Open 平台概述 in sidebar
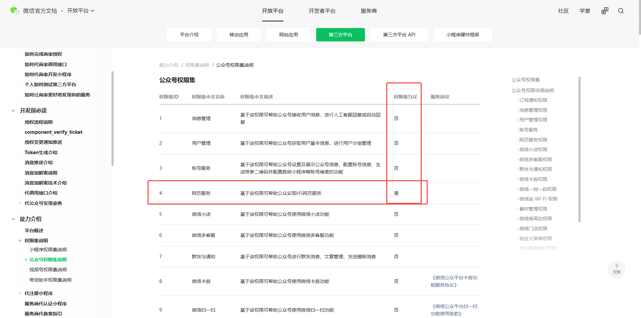 [x=34, y=231]
